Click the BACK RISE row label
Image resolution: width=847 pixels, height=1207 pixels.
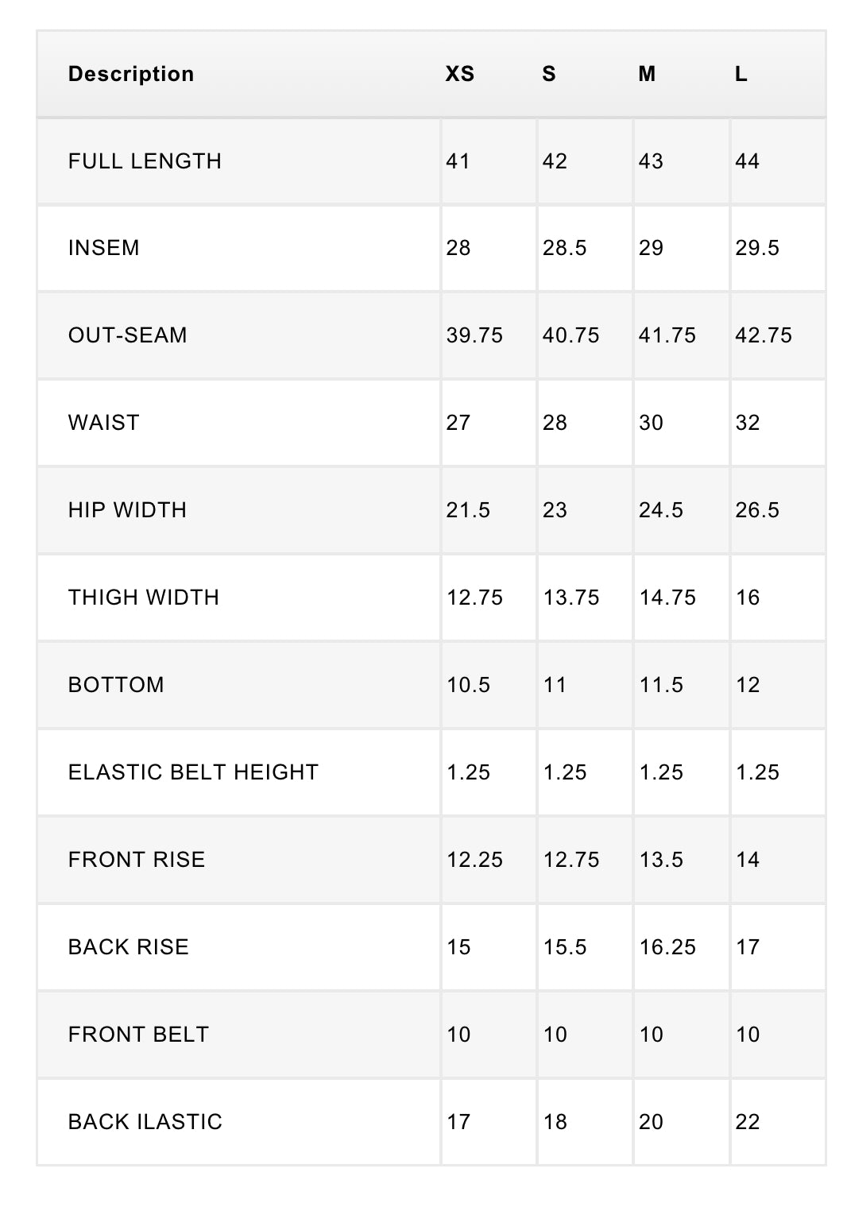128,947
